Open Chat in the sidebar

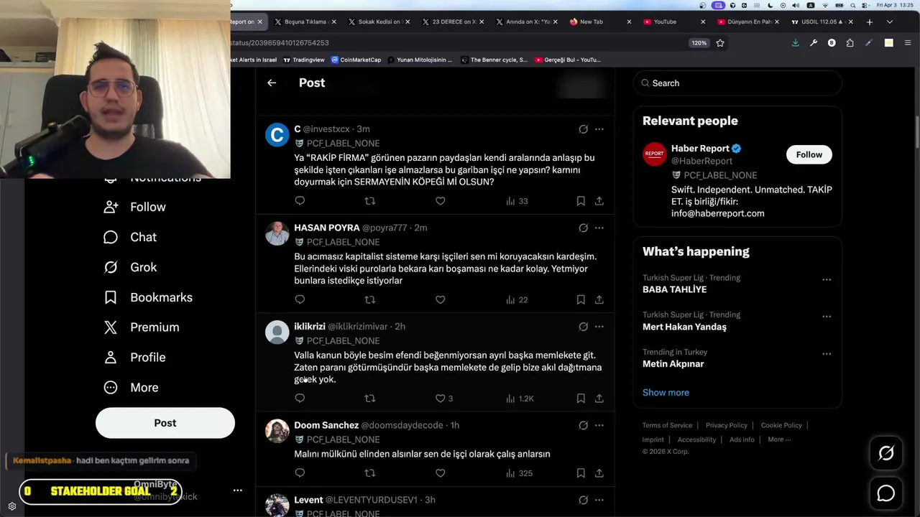pos(130,237)
